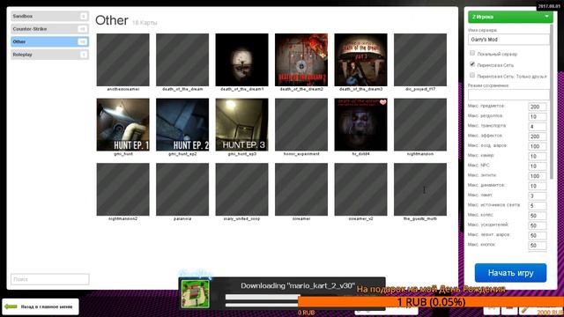
Task: Pick the paranoia map thumbnail
Action: [182, 189]
